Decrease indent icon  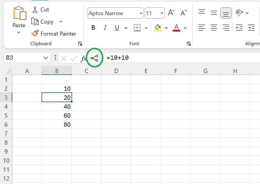[x=239, y=28]
